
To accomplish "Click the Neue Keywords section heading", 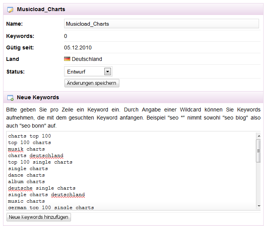I will (x=38, y=97).
